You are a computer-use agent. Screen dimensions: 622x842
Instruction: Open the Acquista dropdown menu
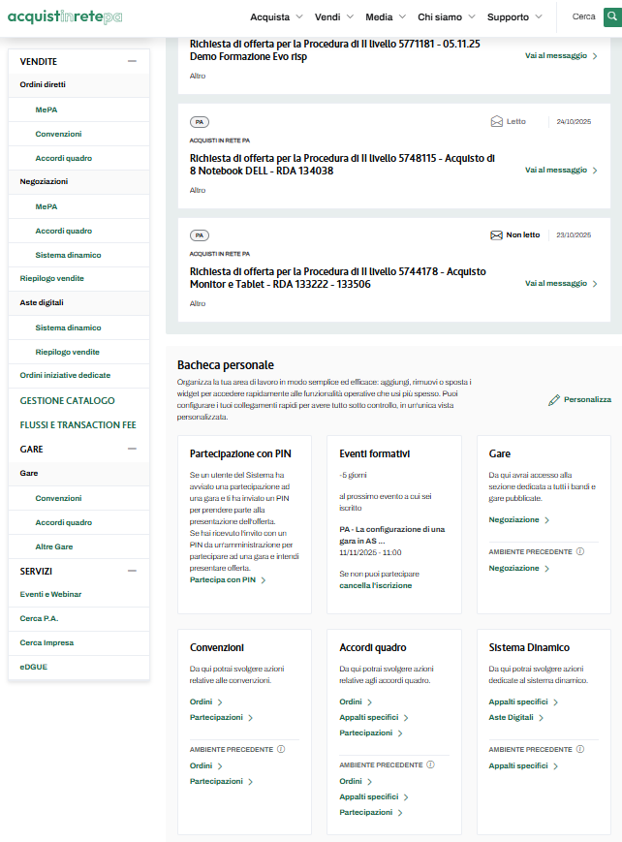pyautogui.click(x=276, y=16)
